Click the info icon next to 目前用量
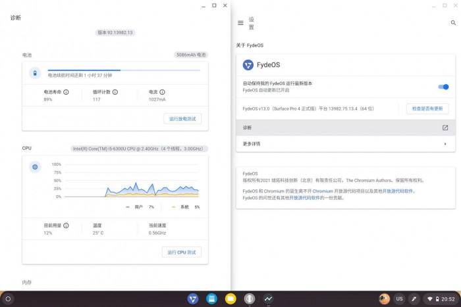The height and width of the screenshot is (307, 461). click(67, 225)
